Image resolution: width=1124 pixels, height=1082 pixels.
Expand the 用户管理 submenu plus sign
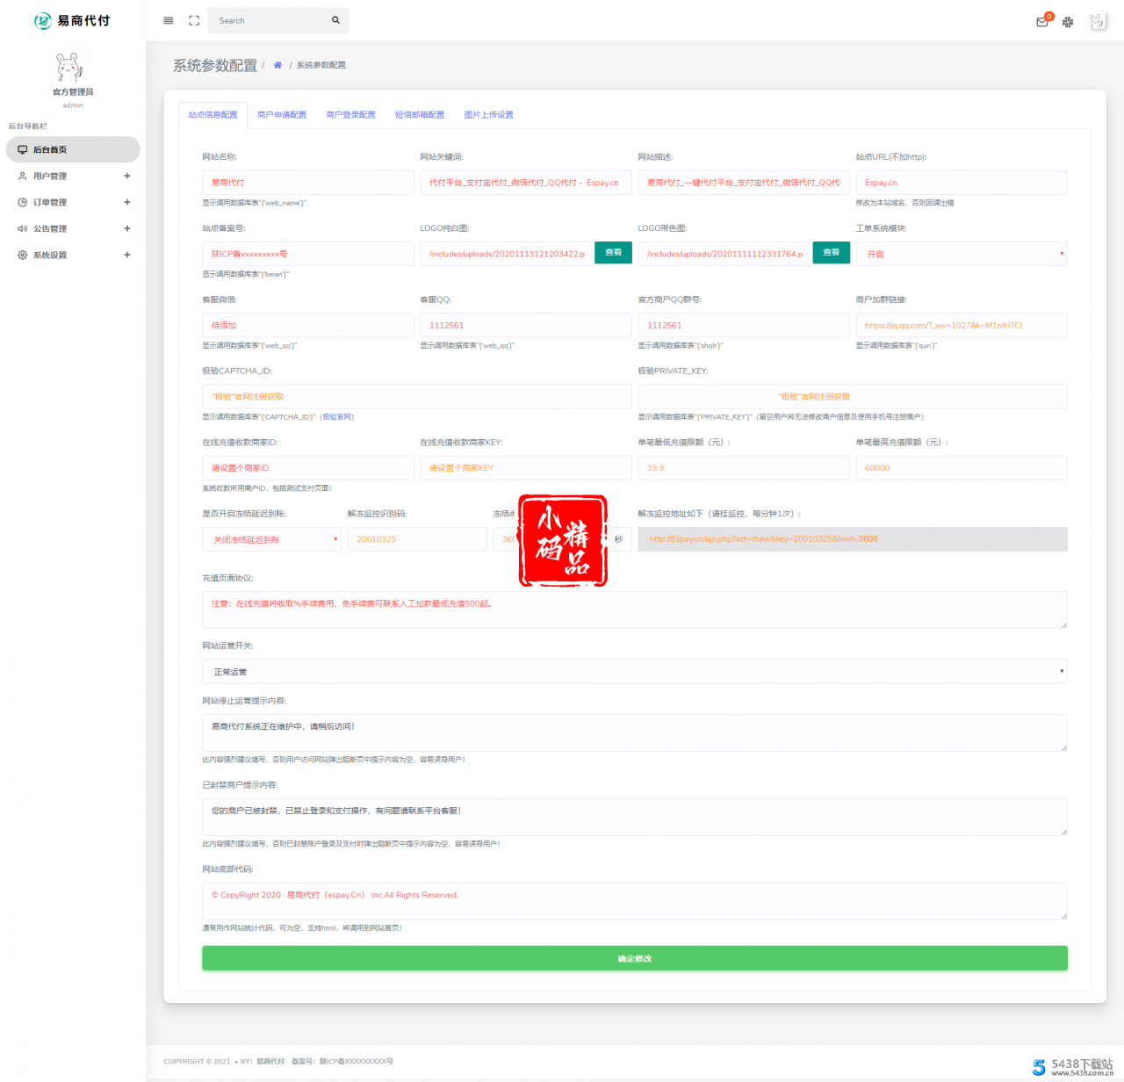tap(127, 177)
